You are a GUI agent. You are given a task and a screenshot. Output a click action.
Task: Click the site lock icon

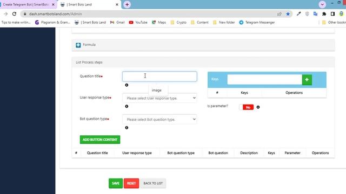click(25, 14)
